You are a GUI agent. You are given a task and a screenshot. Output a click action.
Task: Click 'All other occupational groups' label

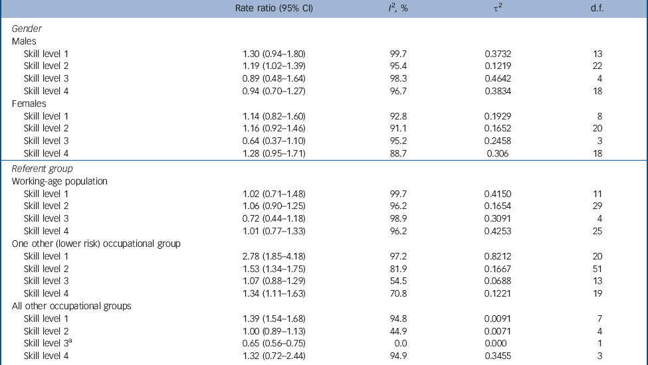(x=70, y=306)
